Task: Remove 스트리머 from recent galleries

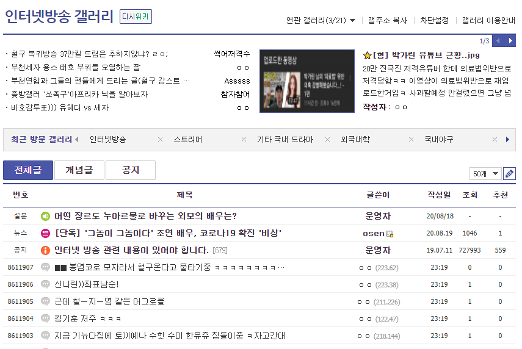Action: pyautogui.click(x=244, y=139)
